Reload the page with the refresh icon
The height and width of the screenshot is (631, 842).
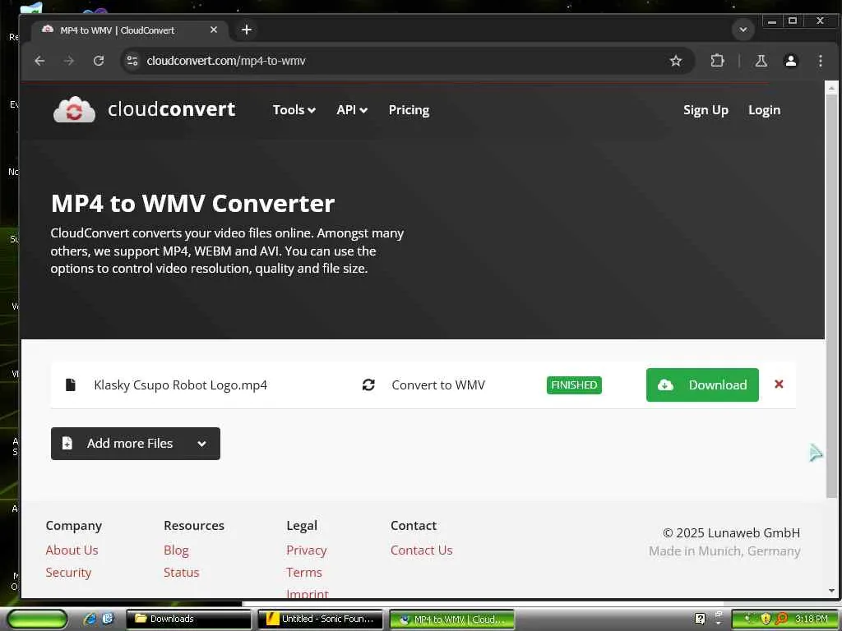click(99, 61)
